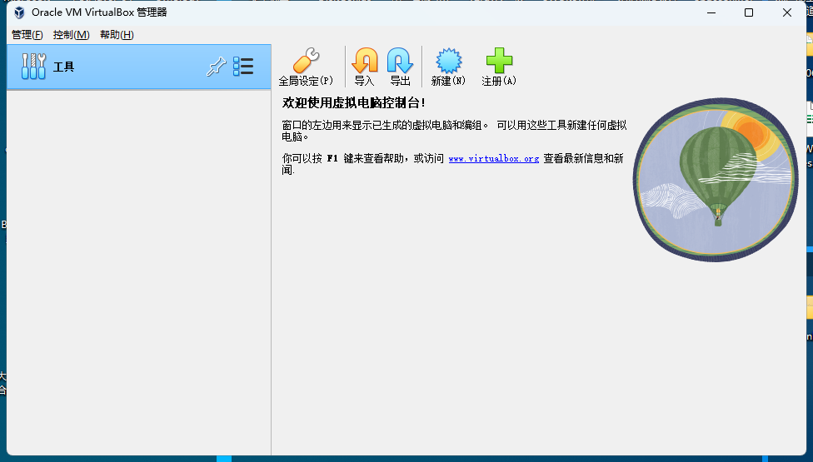
Task: Maximize the VirtualBox manager window
Action: (749, 12)
